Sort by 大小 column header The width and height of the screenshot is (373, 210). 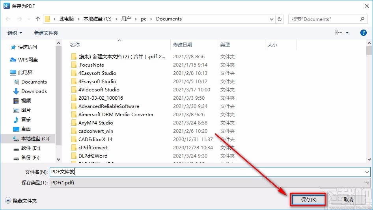(x=272, y=45)
